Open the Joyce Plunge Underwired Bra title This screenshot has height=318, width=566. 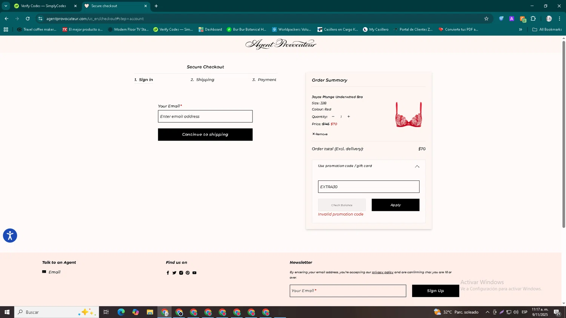click(337, 97)
